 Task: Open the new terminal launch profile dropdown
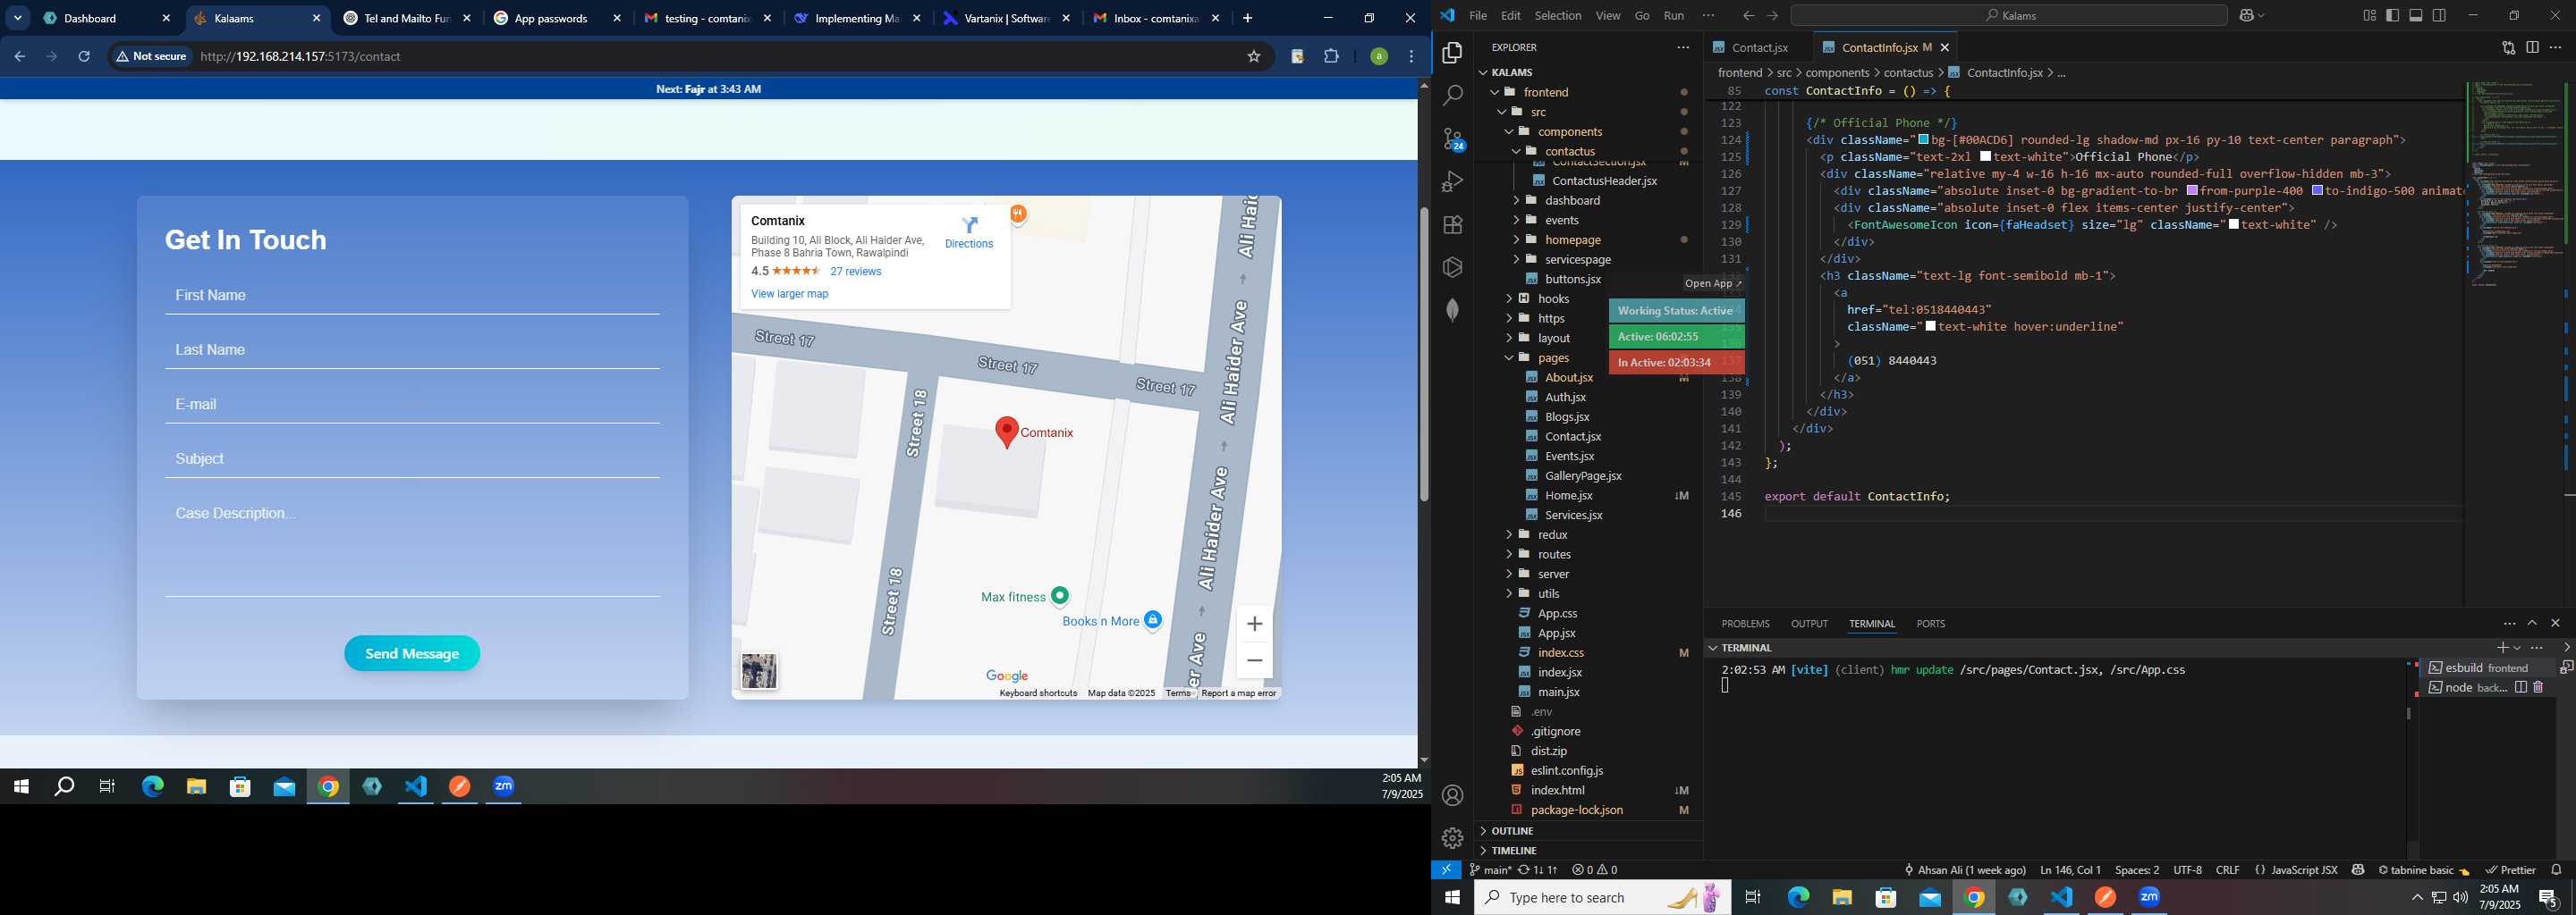point(2517,649)
